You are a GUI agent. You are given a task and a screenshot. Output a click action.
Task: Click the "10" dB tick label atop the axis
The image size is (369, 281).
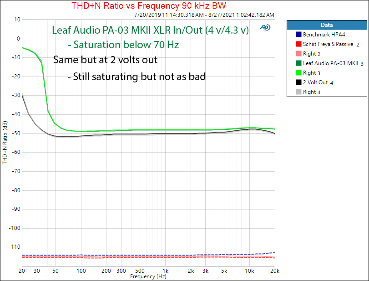click(x=17, y=20)
